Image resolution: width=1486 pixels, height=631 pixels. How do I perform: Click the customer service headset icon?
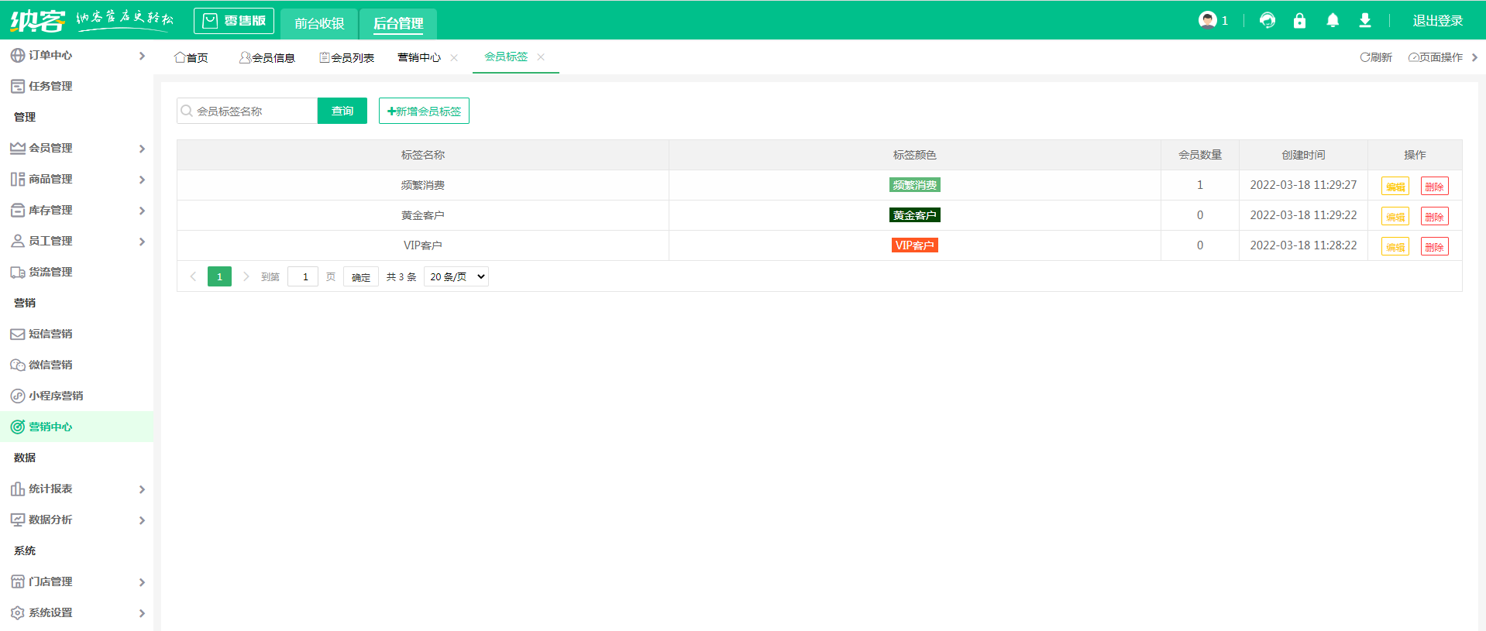coord(1267,21)
